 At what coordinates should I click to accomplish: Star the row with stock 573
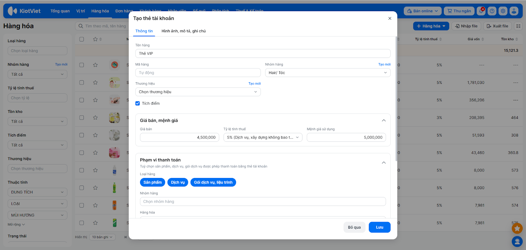click(95, 170)
